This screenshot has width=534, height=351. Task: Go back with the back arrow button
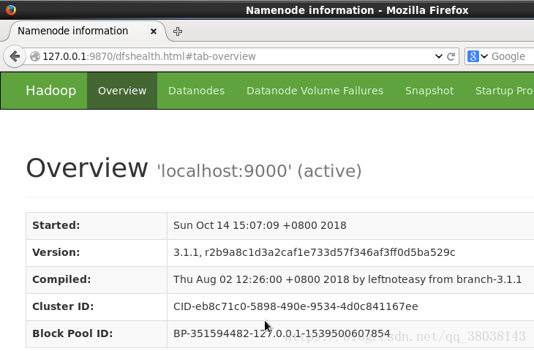[x=15, y=56]
